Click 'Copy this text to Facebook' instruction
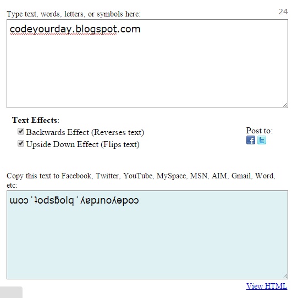Screen dimensions: 303x298 141,181
